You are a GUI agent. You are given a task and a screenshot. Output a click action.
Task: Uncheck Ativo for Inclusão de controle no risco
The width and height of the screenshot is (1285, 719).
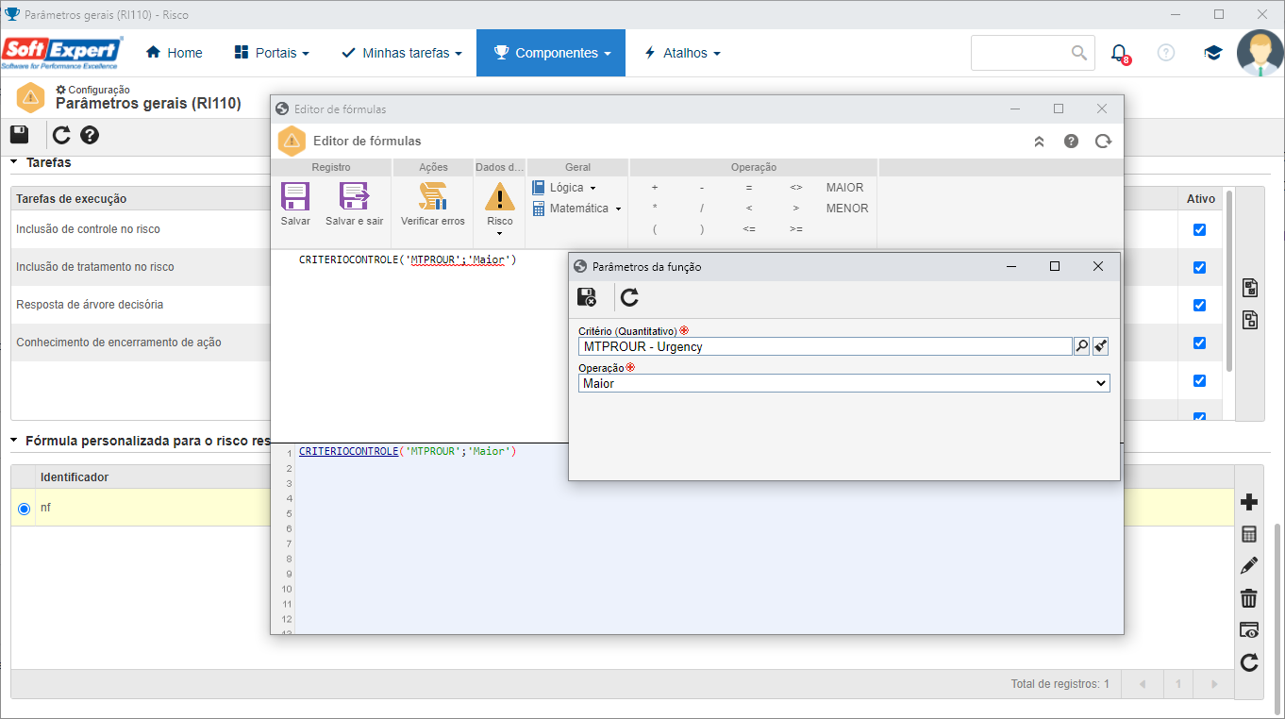pyautogui.click(x=1200, y=229)
